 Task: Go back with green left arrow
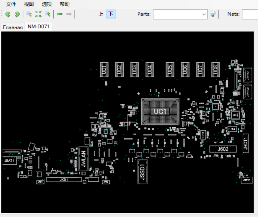(59, 14)
